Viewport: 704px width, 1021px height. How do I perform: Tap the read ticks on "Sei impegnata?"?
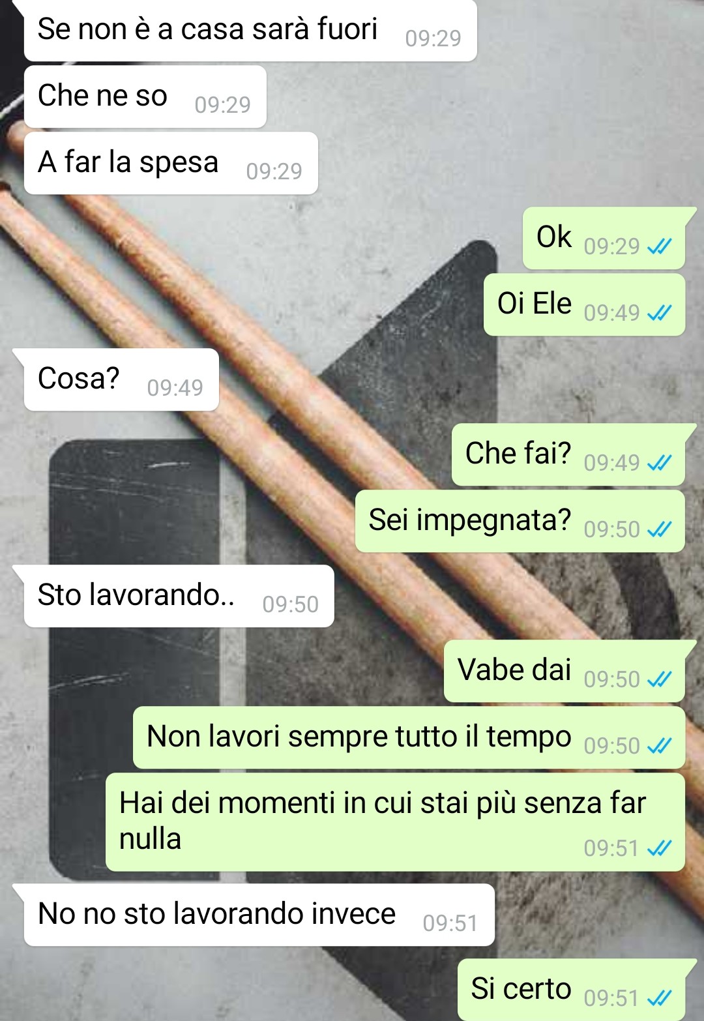tap(659, 529)
